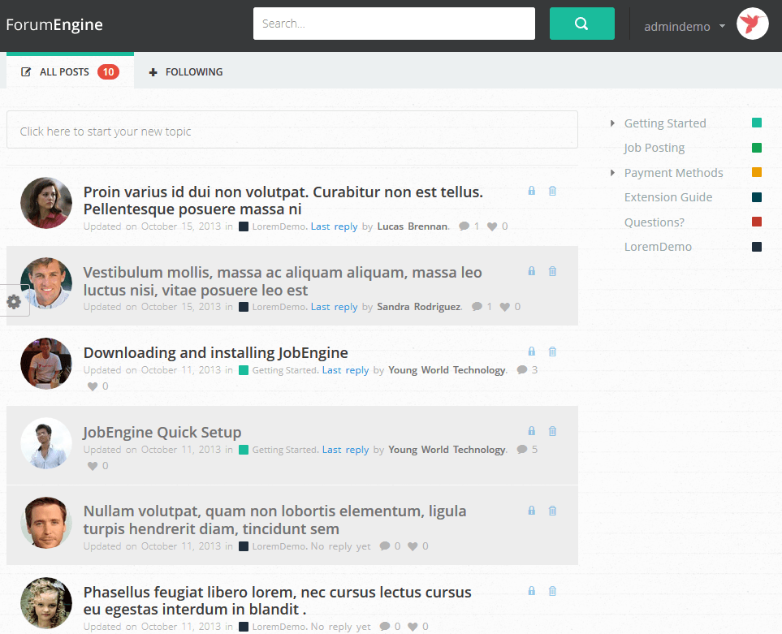Expand the Payment Methods category arrow

(x=612, y=172)
